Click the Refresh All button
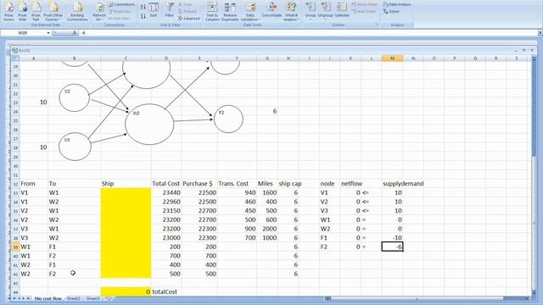The image size is (543, 305). pos(99,12)
